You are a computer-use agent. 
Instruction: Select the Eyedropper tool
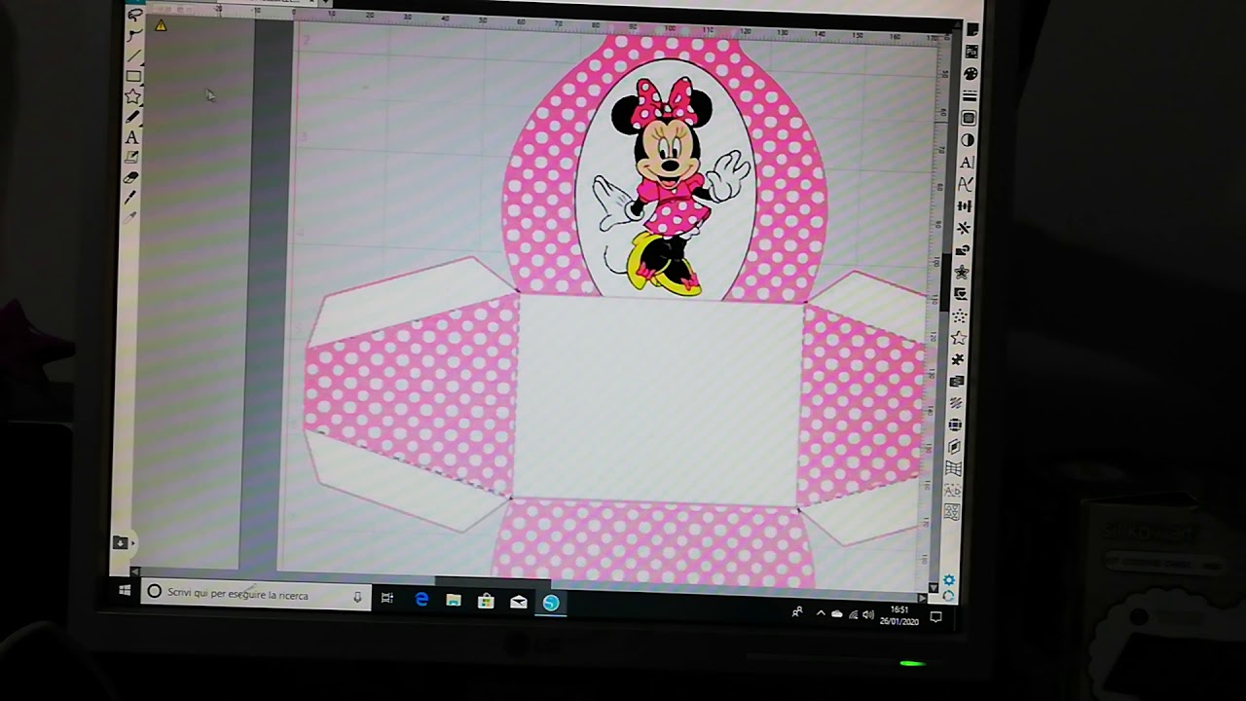[130, 217]
